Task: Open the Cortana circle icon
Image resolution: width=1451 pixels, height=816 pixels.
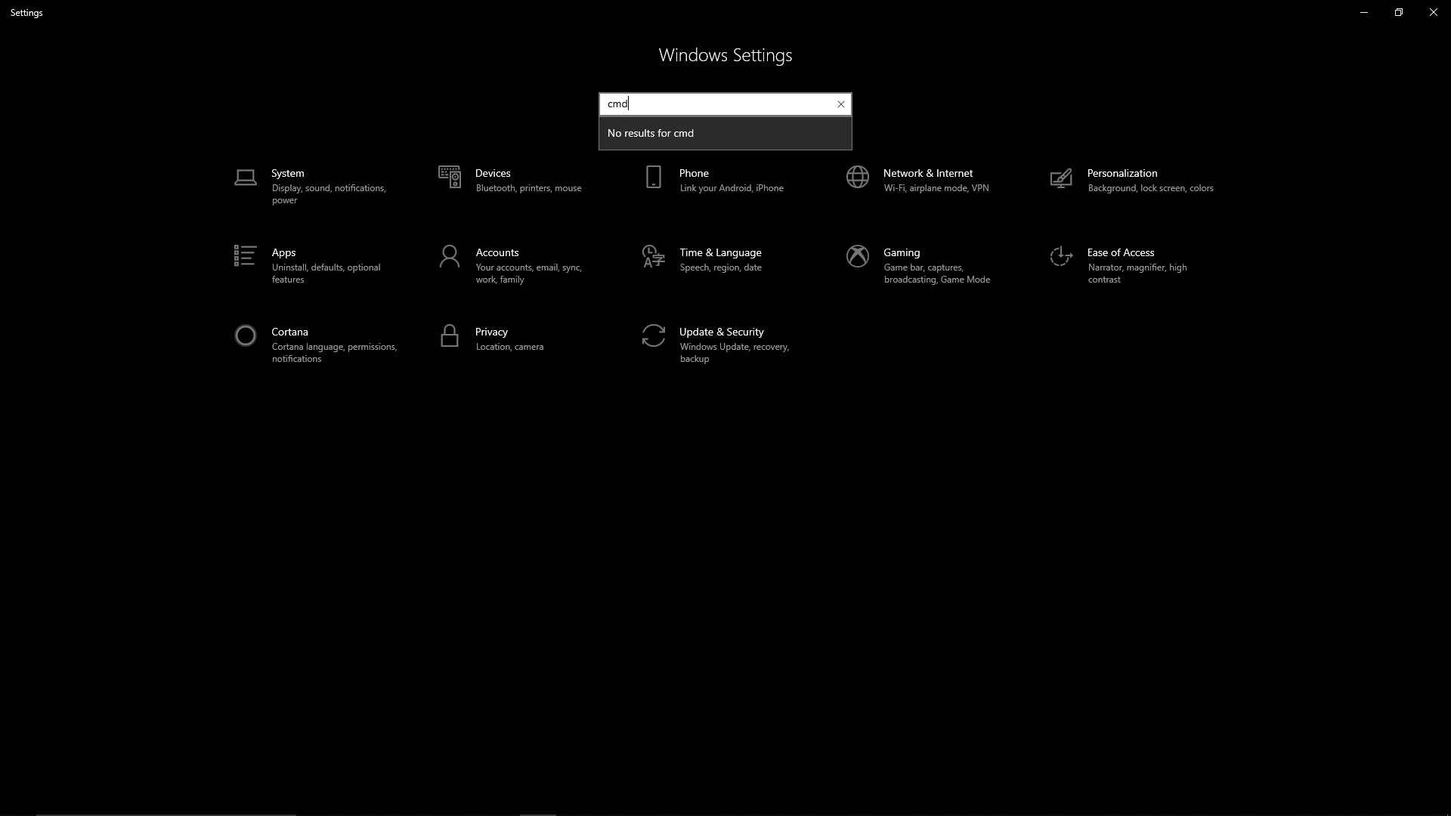Action: tap(245, 335)
